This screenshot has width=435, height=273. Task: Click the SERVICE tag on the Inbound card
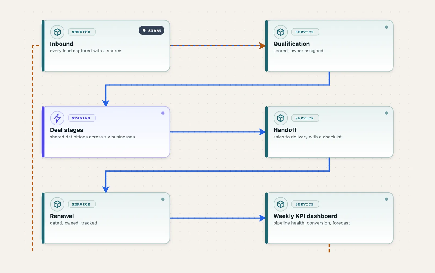[82, 32]
